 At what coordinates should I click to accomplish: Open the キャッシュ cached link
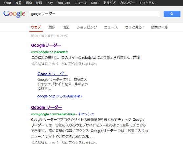(86, 114)
